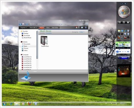Click the radio gadget progress bar
This screenshot has width=134, height=108.
click(x=123, y=50)
